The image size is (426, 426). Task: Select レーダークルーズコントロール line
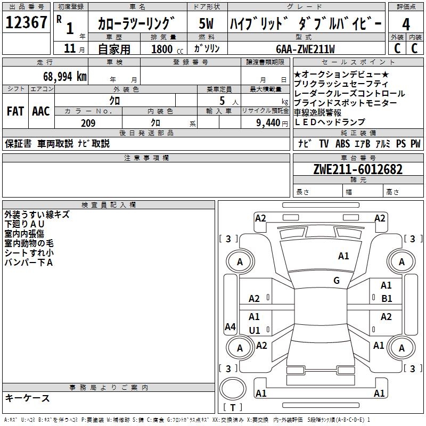[349, 93]
